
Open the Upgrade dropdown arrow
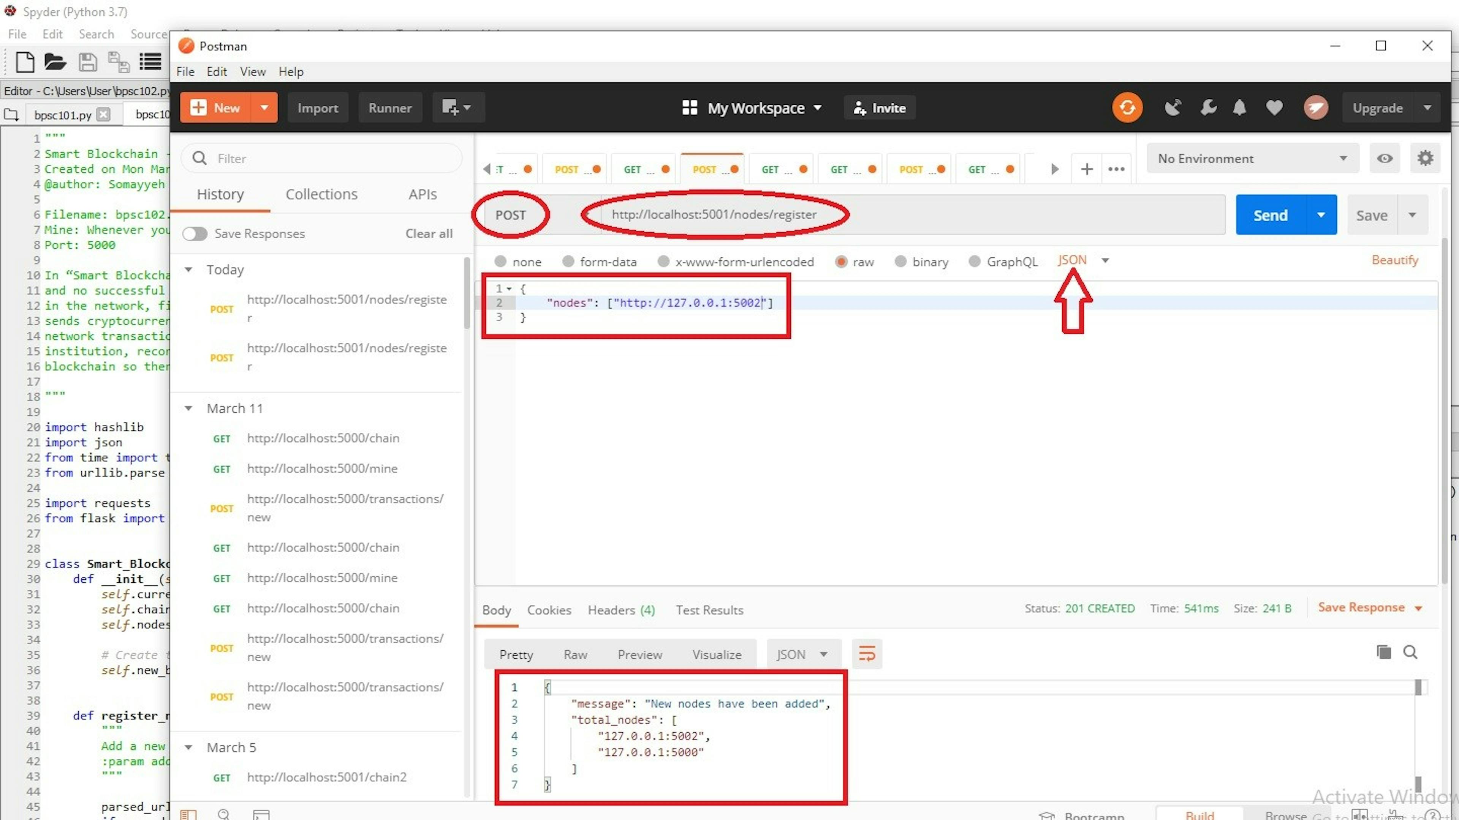1427,107
